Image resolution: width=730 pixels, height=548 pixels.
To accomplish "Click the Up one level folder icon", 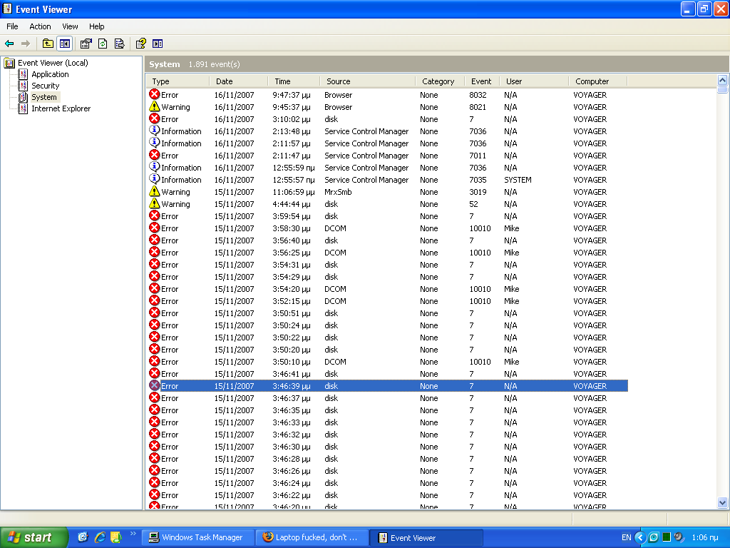I will pyautogui.click(x=48, y=44).
